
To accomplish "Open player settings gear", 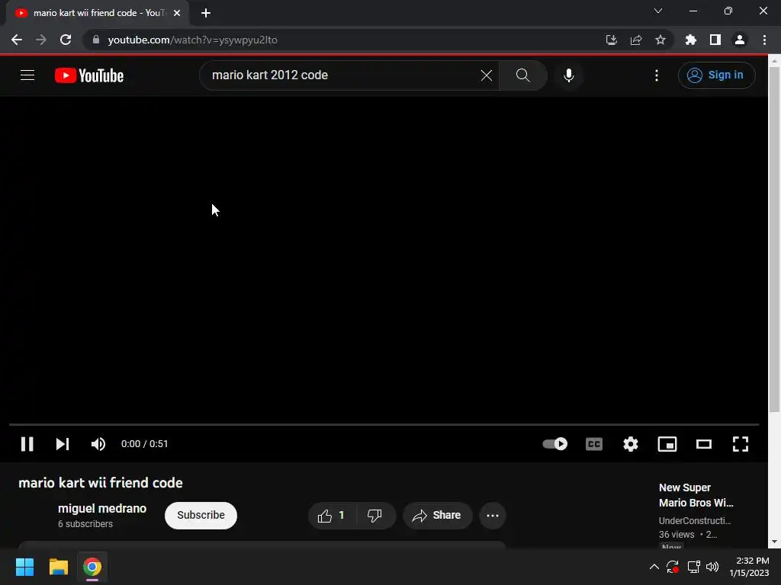I will [x=631, y=444].
